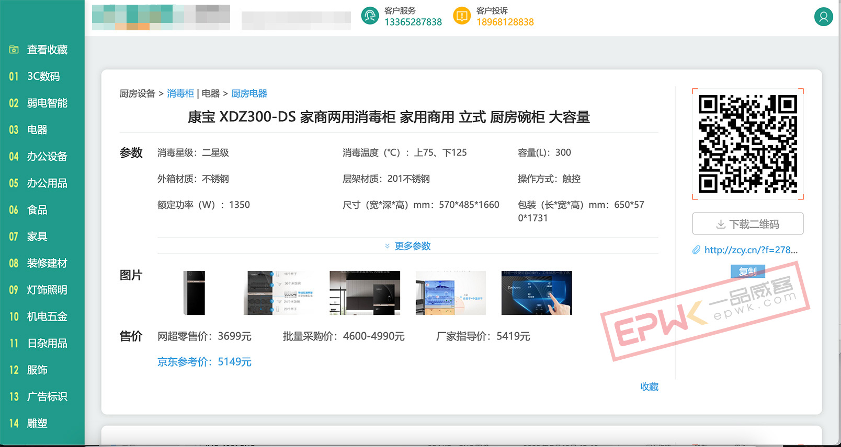Go to 灯饰照明 category
This screenshot has height=447, width=841.
pos(47,290)
